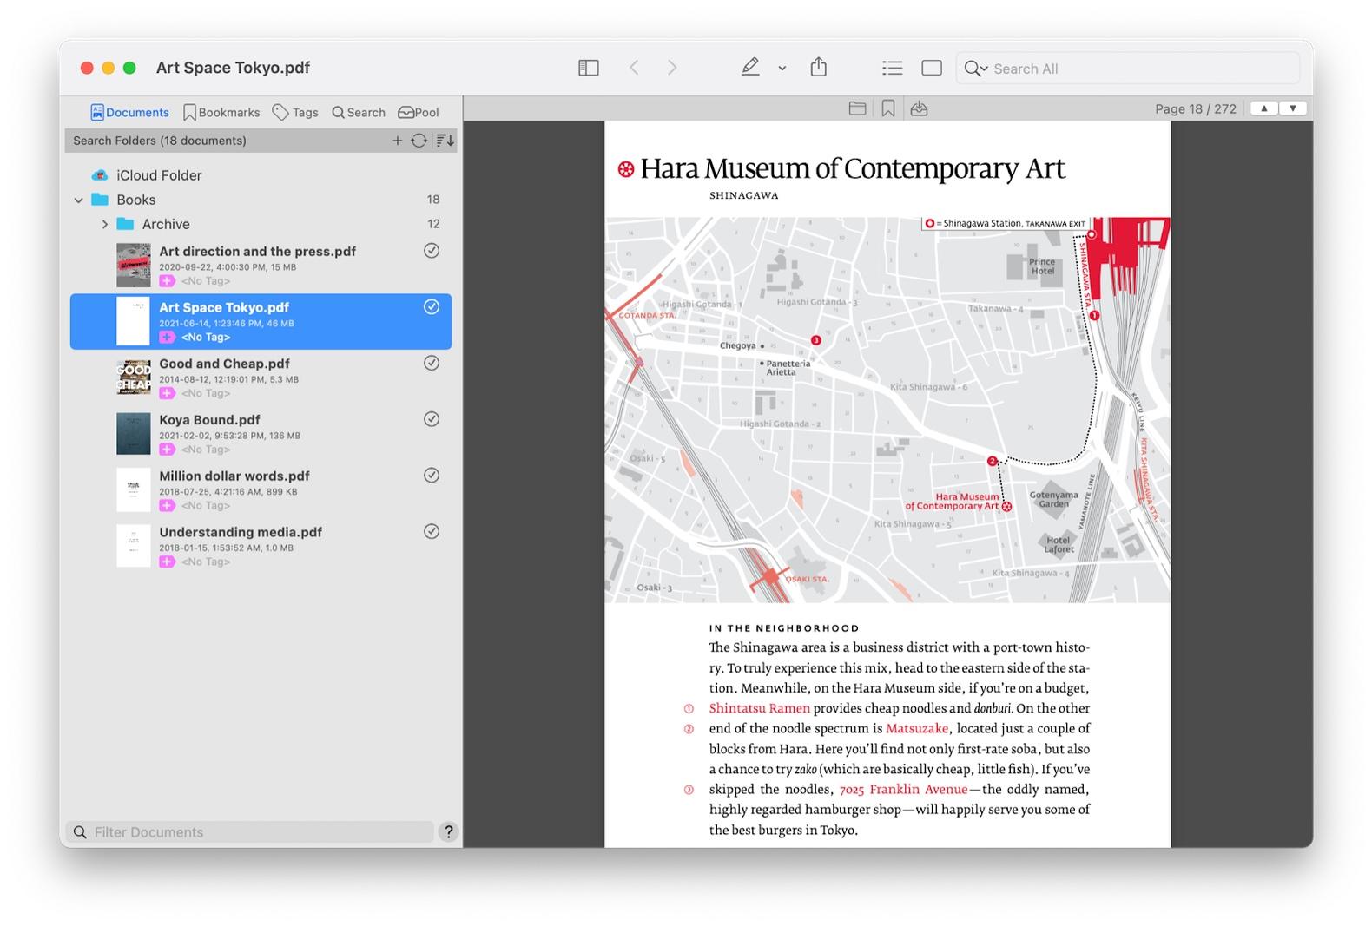Click the refresh folders icon

tap(419, 141)
